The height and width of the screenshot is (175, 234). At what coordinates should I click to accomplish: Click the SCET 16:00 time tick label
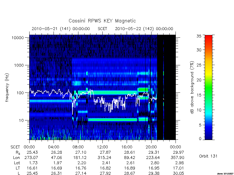pos(127,147)
